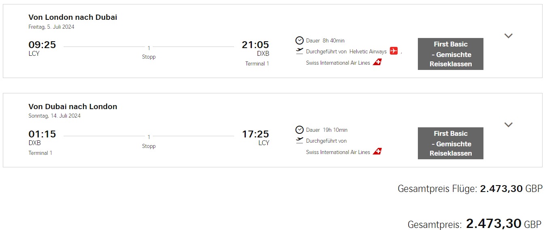Viewport: 545px width, 230px height.
Task: Click the airplane icon on the return flight
Action: click(x=299, y=141)
